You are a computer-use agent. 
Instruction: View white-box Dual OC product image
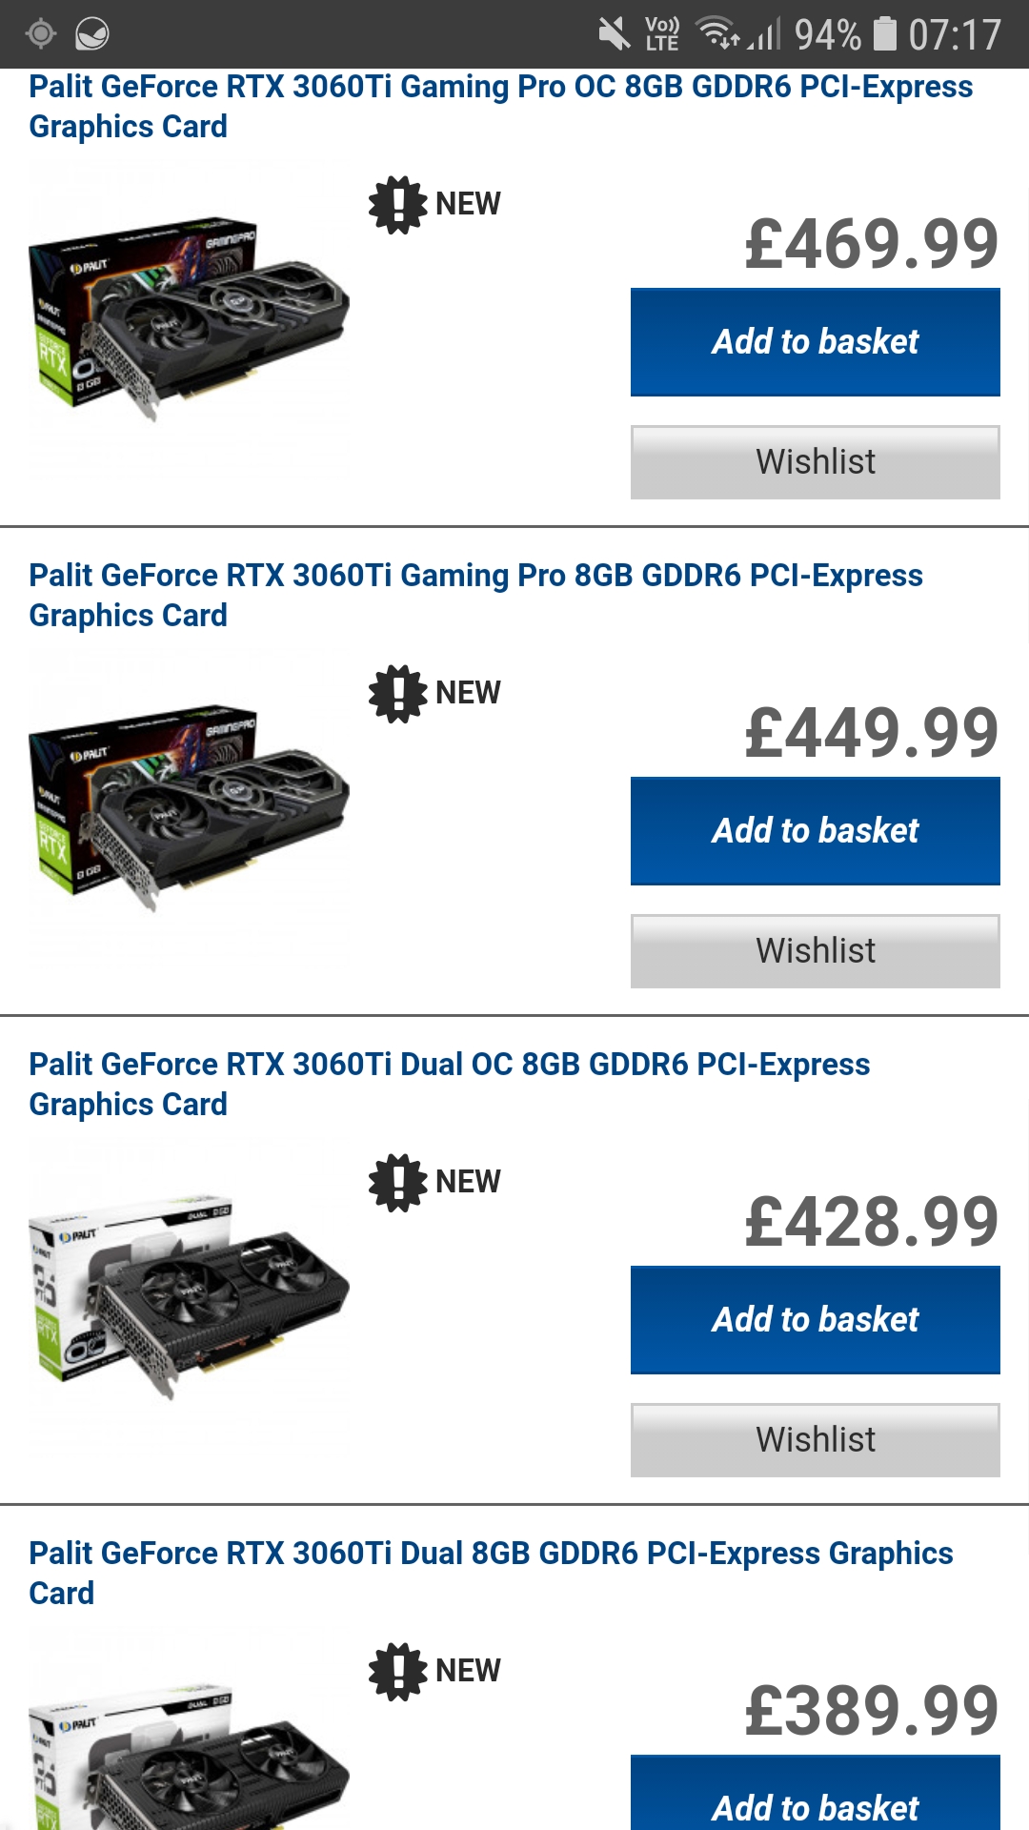pyautogui.click(x=189, y=1296)
